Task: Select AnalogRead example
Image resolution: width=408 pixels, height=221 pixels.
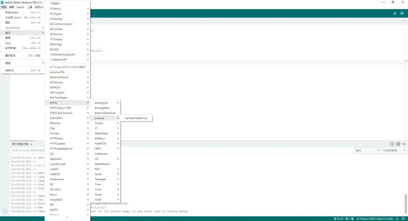Action: (105, 108)
